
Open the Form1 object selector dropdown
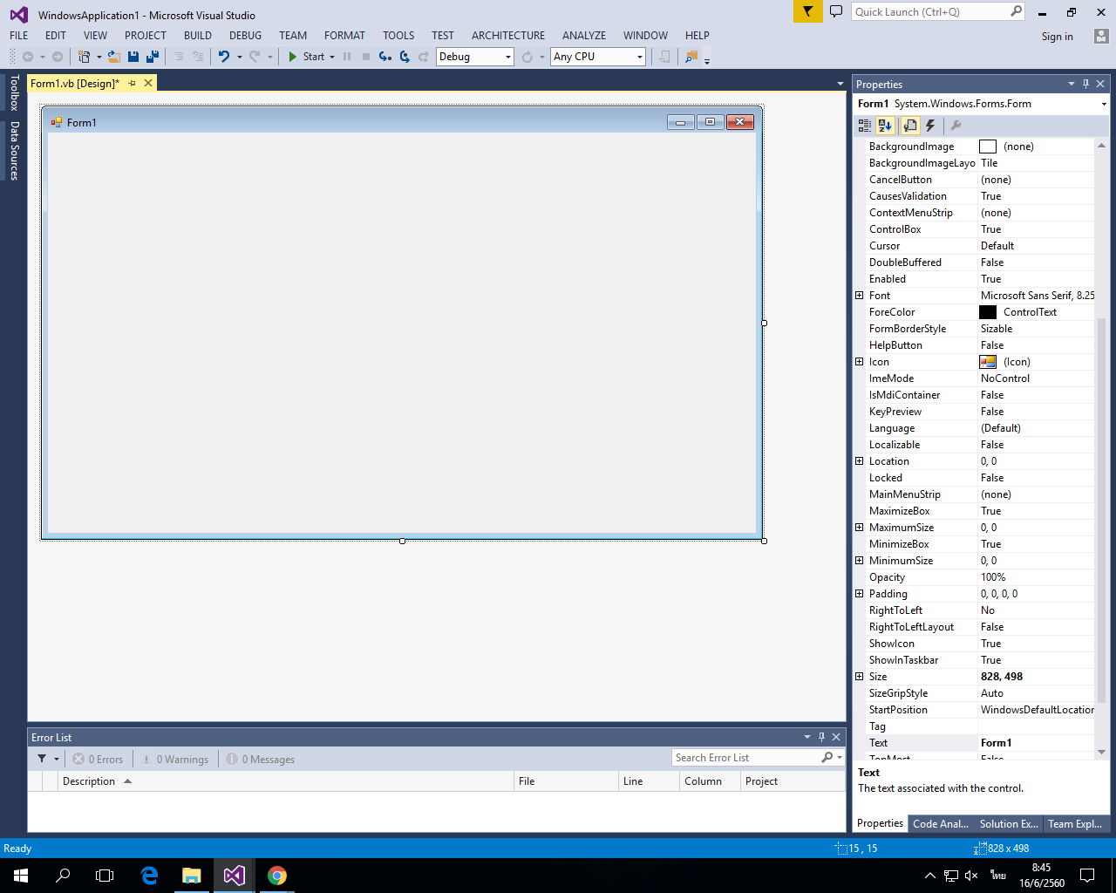[x=1103, y=104]
